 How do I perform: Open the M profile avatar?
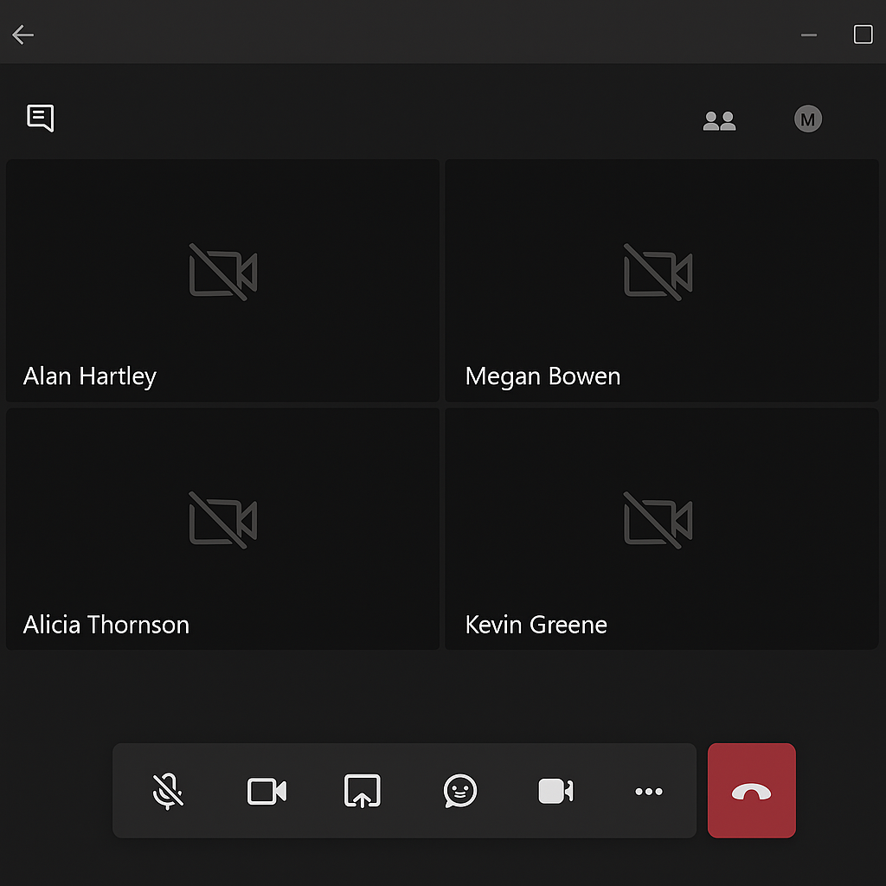tap(807, 119)
